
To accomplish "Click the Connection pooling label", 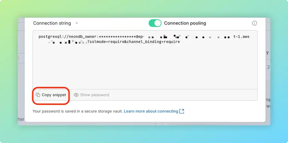I will [185, 23].
